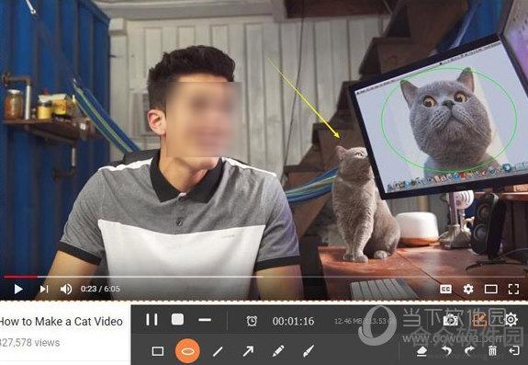Undo the last annotation

click(446, 351)
